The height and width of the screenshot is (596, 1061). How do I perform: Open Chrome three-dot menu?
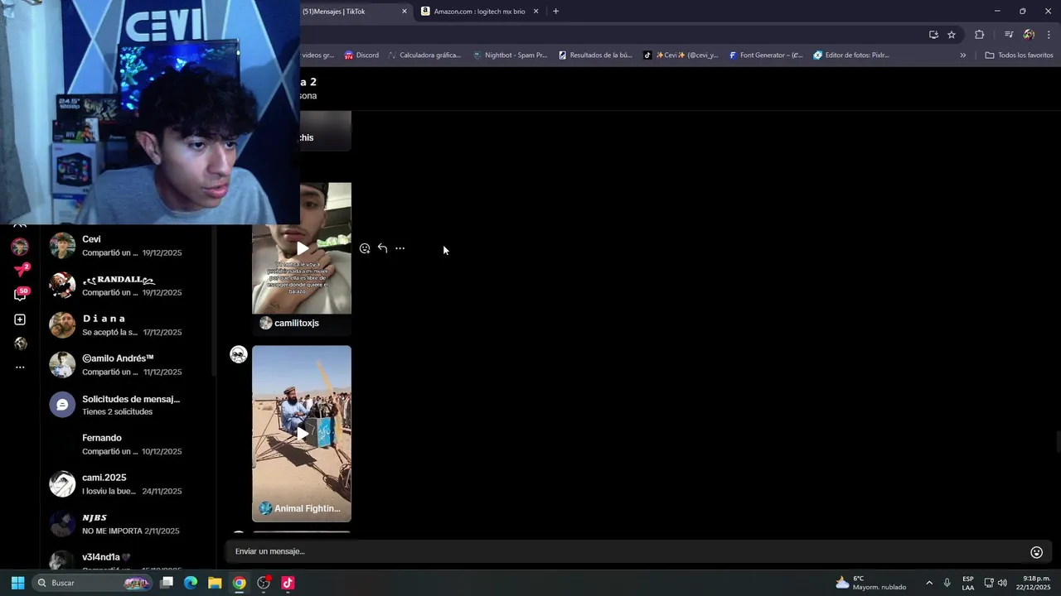point(1049,34)
